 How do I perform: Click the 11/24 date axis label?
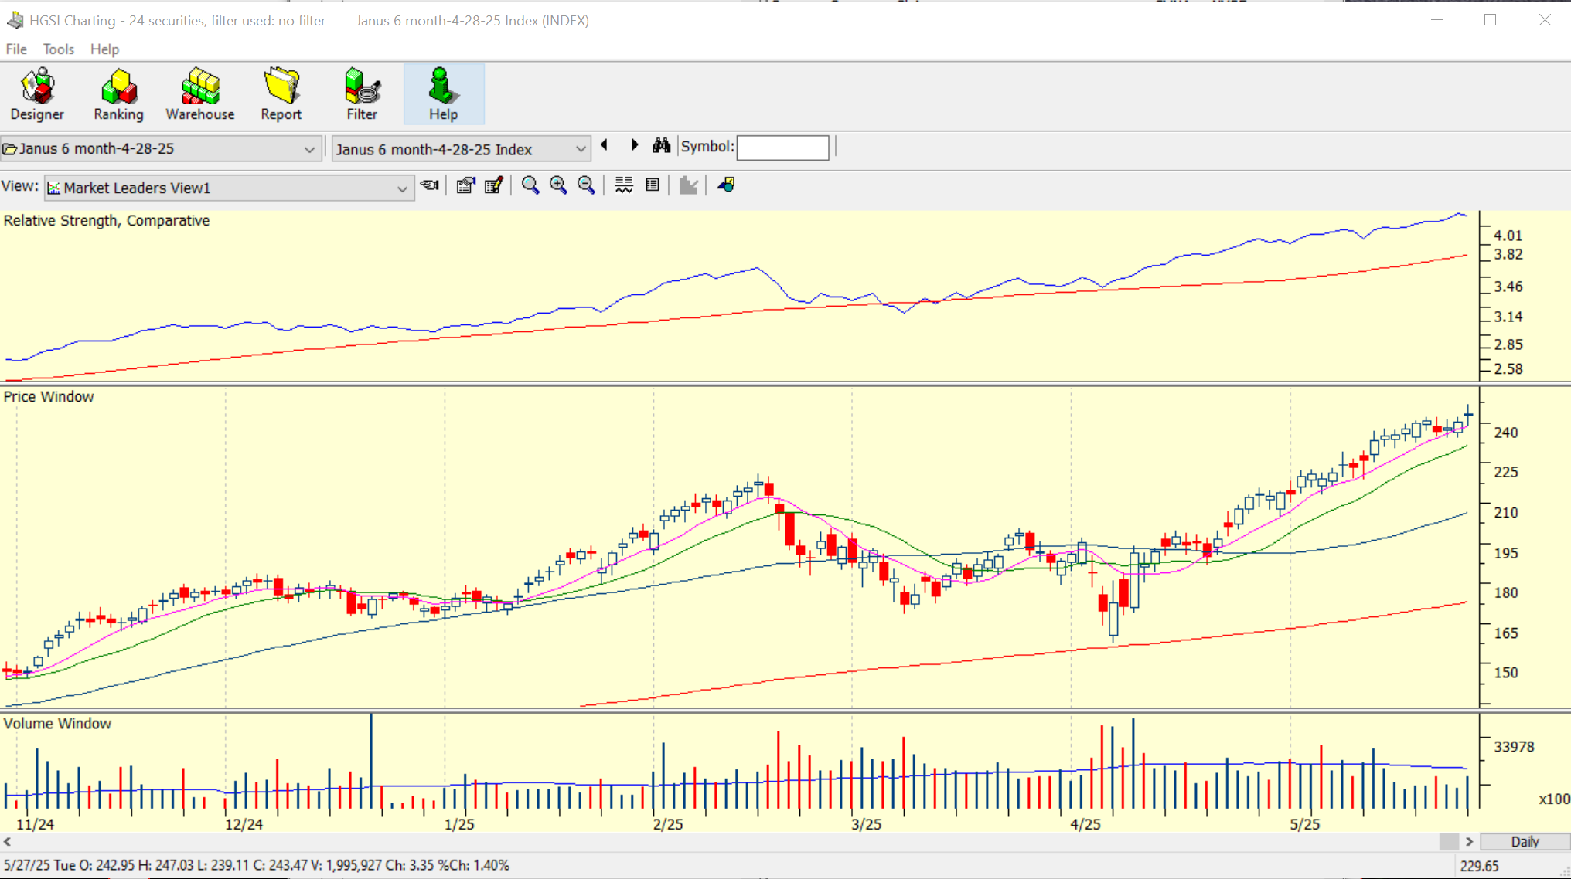[x=36, y=824]
